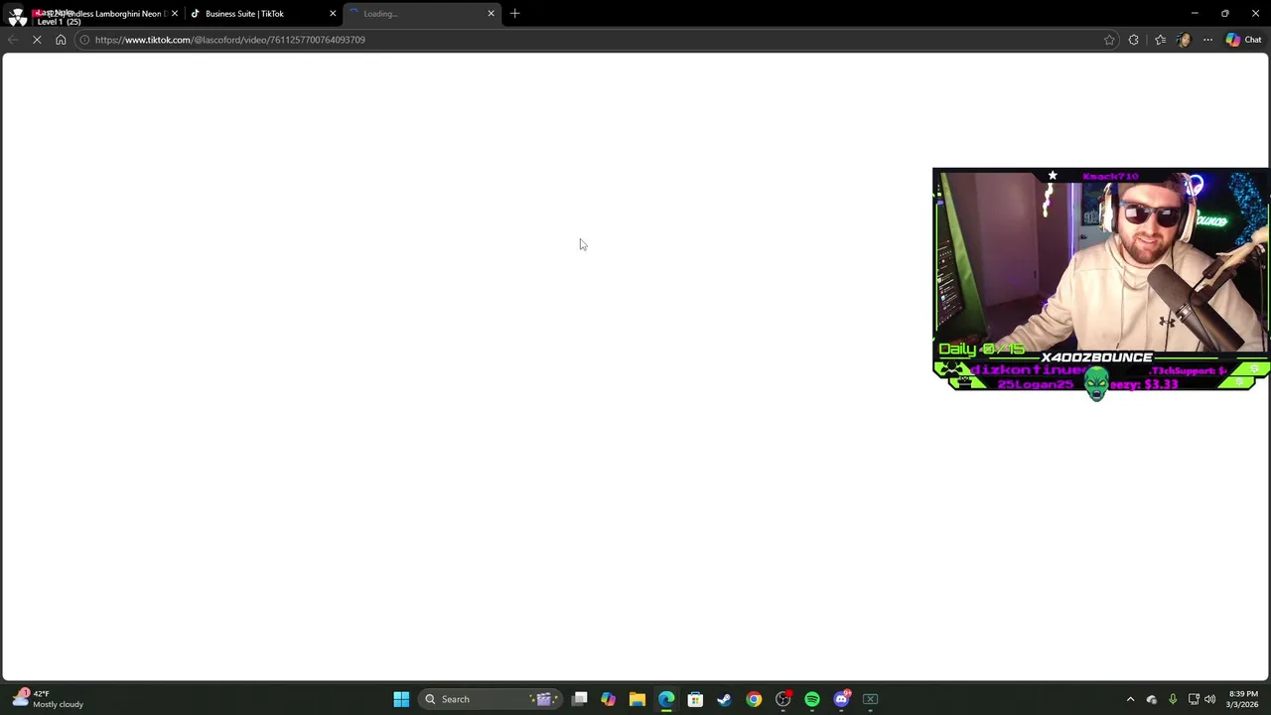
Task: Go to browser home page
Action: (61, 40)
